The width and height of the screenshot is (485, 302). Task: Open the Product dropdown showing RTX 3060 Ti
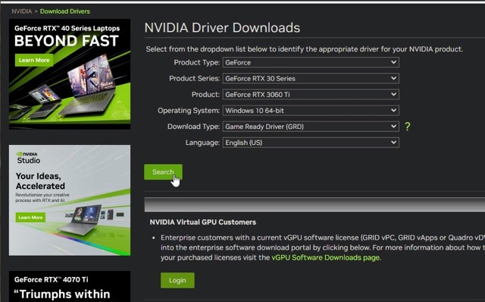pos(311,95)
